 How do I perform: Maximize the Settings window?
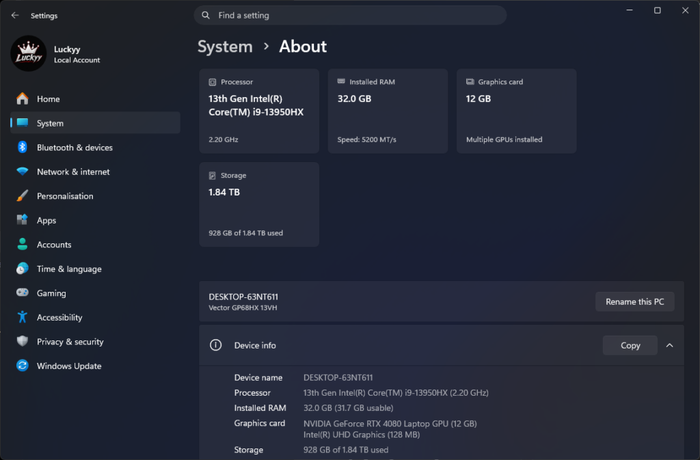(x=657, y=10)
